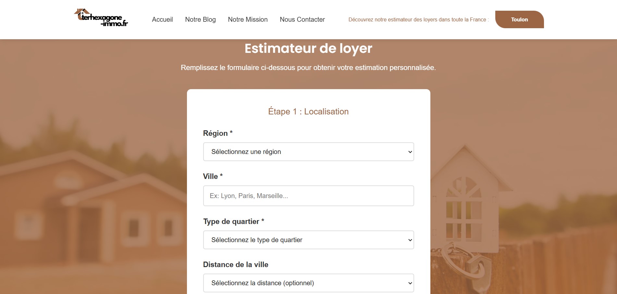Click the 'Étape 1 : Localisation' step title
The image size is (617, 294).
pyautogui.click(x=308, y=112)
